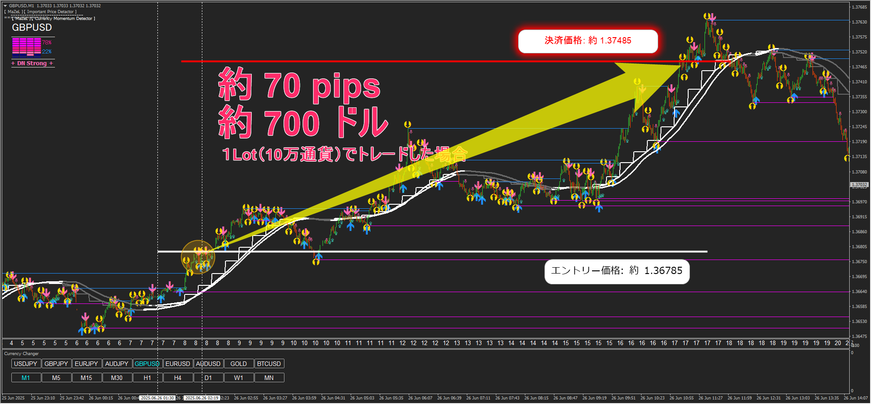
Task: Select the EURJPY currency button
Action: 86,364
